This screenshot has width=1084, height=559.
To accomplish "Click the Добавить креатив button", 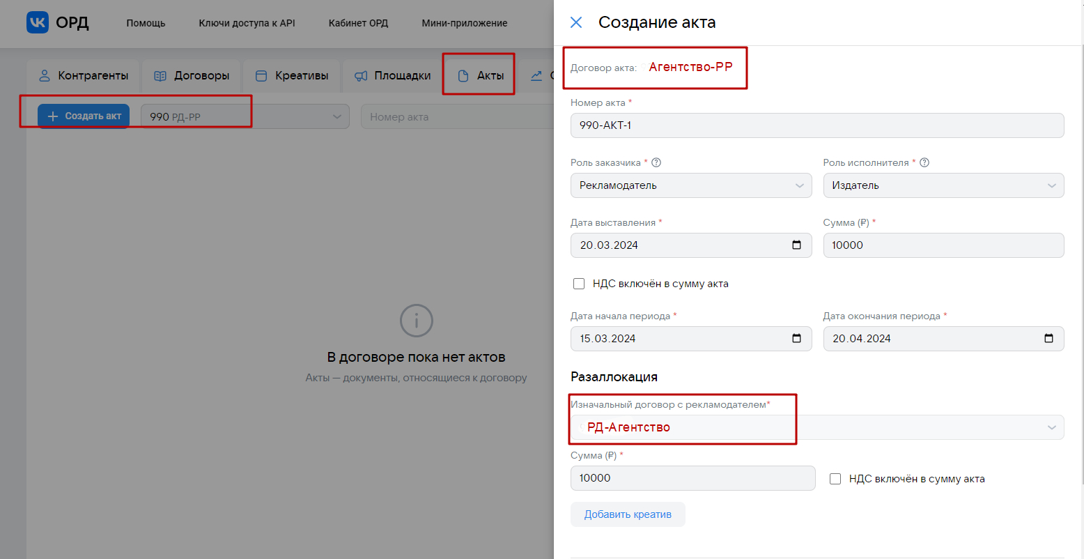I will (628, 514).
